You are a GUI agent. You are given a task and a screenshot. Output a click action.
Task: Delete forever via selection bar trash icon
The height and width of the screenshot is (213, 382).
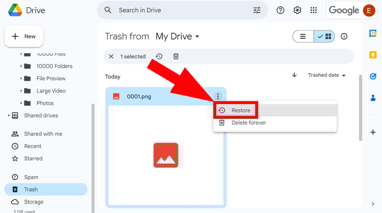click(176, 56)
